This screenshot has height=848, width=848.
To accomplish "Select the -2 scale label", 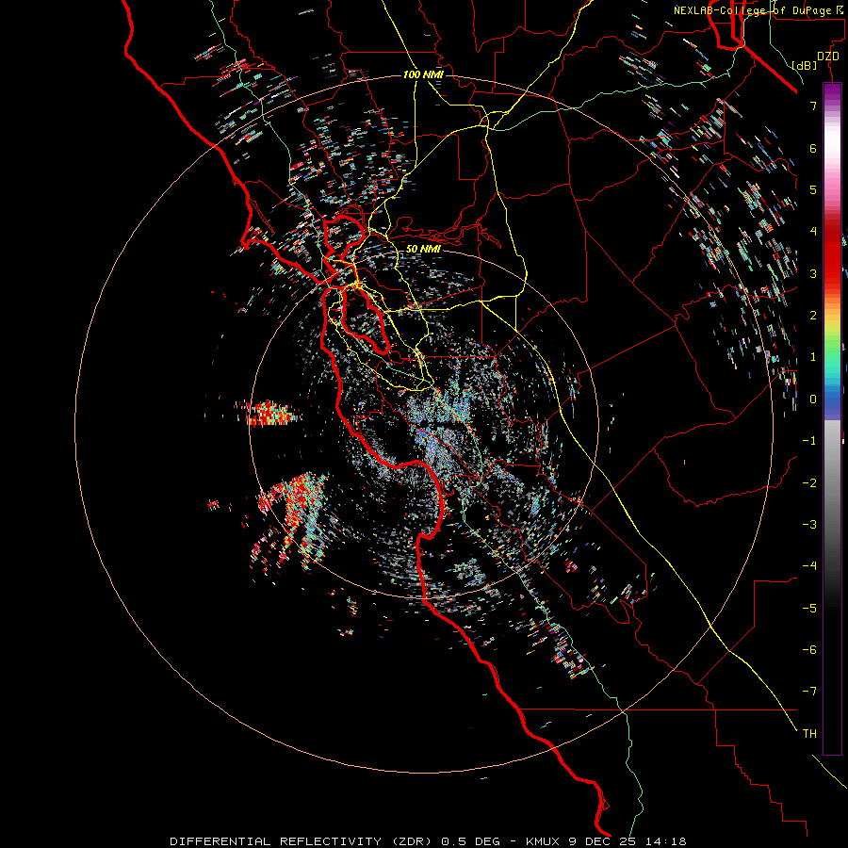I will pyautogui.click(x=809, y=483).
